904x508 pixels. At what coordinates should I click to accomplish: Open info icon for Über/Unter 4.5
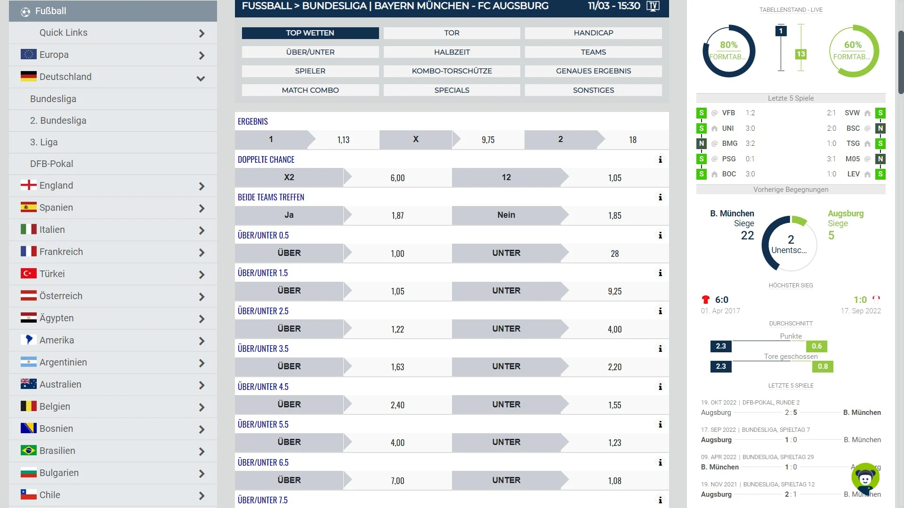[x=660, y=387]
